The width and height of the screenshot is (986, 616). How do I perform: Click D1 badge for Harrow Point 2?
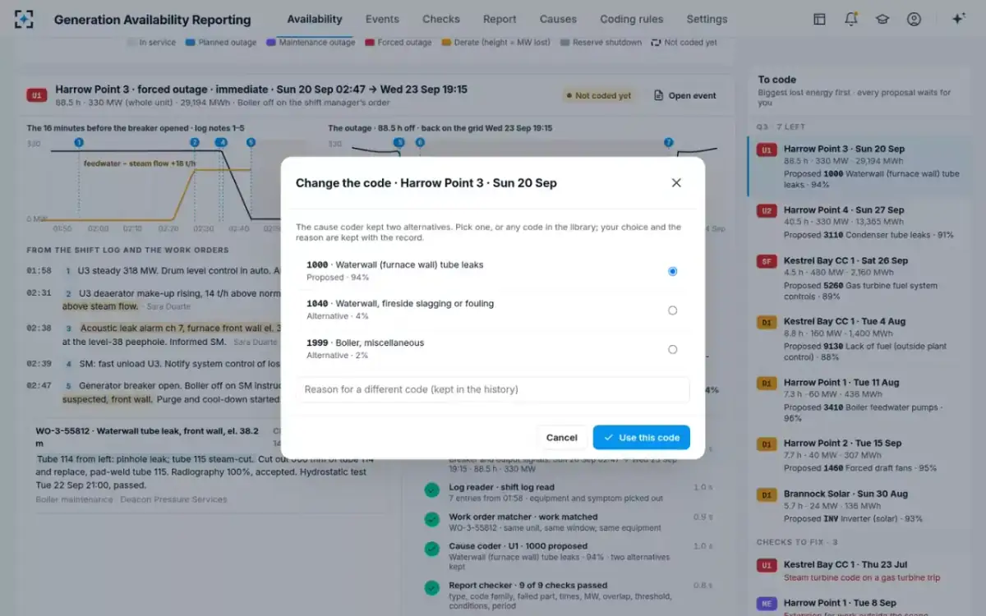(767, 444)
